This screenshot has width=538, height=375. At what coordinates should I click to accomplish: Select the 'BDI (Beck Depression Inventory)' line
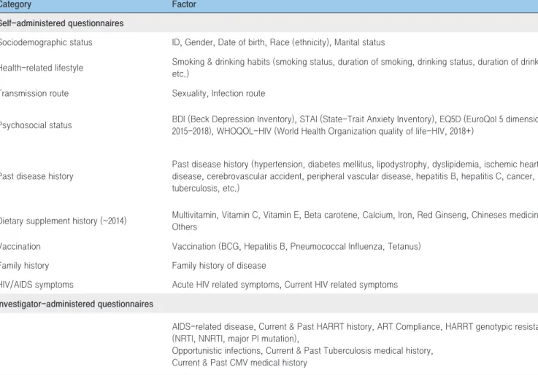355,119
